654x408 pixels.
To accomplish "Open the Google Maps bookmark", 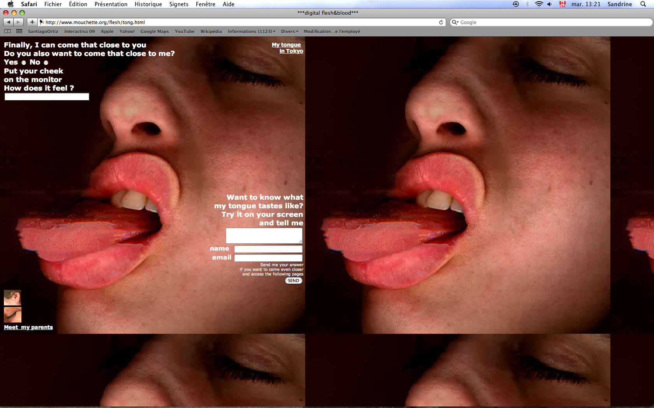I will (155, 31).
